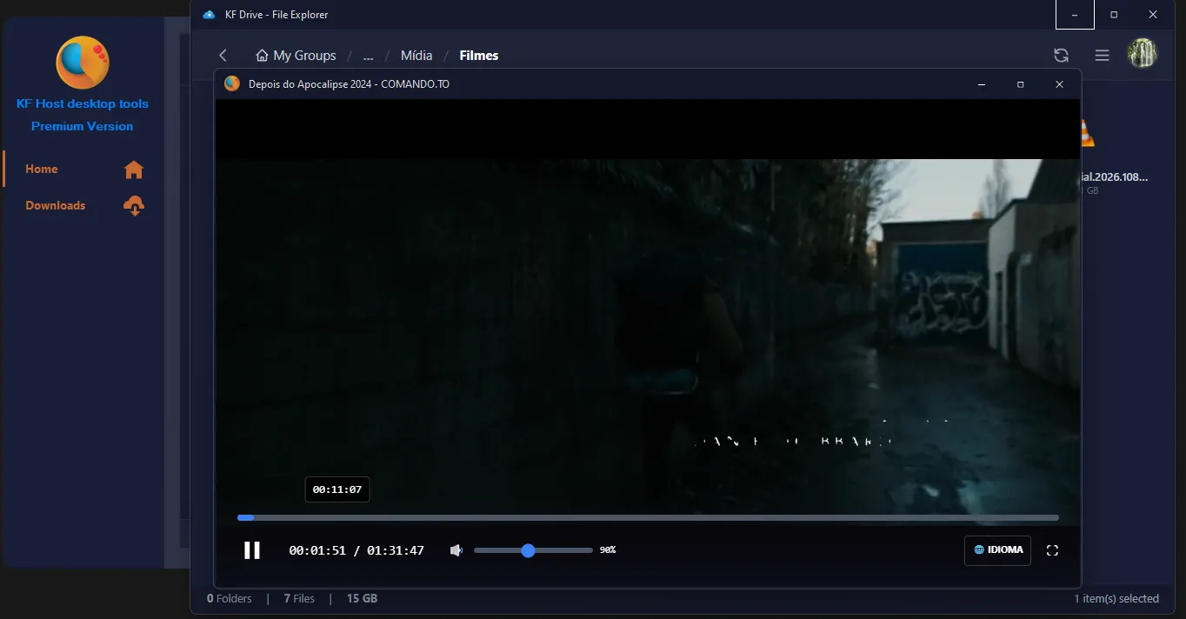Screen dimensions: 1186x619
Task: Open Downloads in sidebar
Action: coord(56,206)
